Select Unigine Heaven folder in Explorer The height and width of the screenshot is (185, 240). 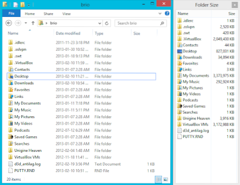pos(81,150)
